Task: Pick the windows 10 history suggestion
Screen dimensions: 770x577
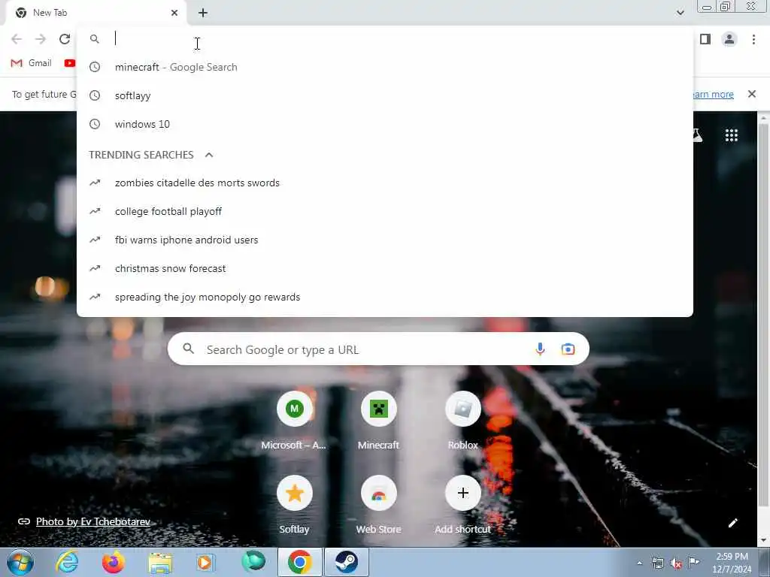Action: click(x=385, y=124)
